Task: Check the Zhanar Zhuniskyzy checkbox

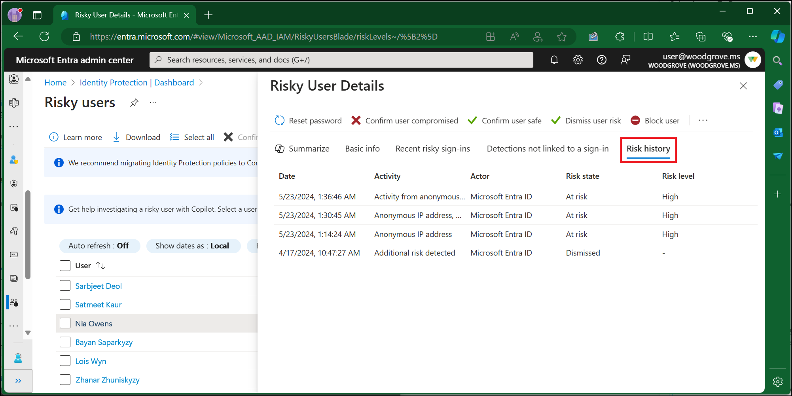Action: [x=65, y=380]
